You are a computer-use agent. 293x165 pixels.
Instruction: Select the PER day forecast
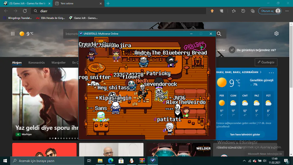pyautogui.click(x=222, y=106)
